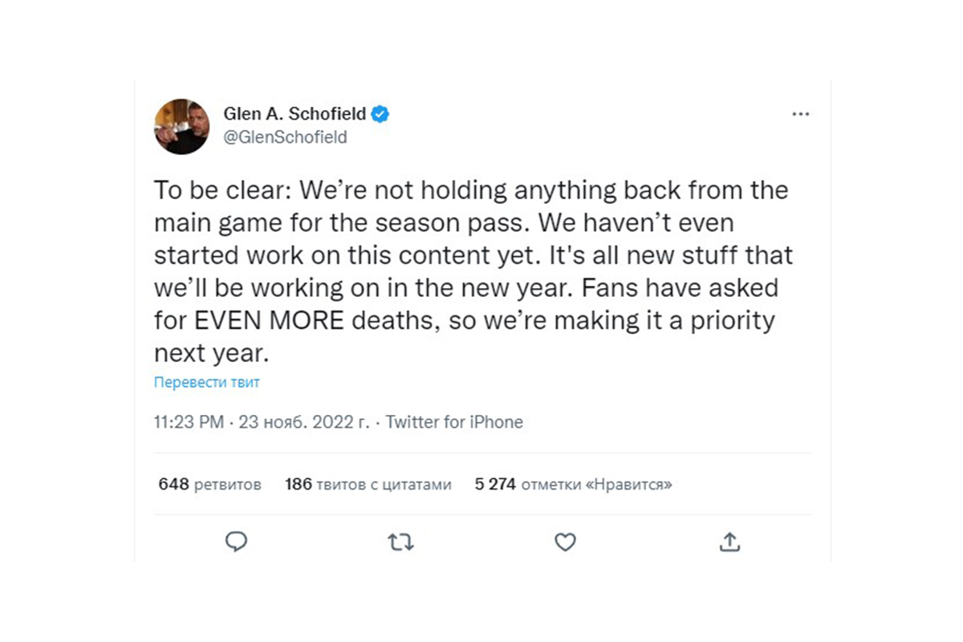Image resolution: width=963 pixels, height=642 pixels.
Task: Show the 5 274 отметки «Нравится» list
Action: [x=574, y=485]
